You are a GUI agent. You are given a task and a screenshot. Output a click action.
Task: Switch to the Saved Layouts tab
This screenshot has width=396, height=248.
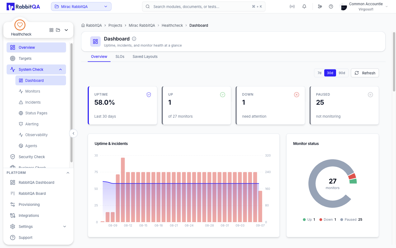coord(145,56)
